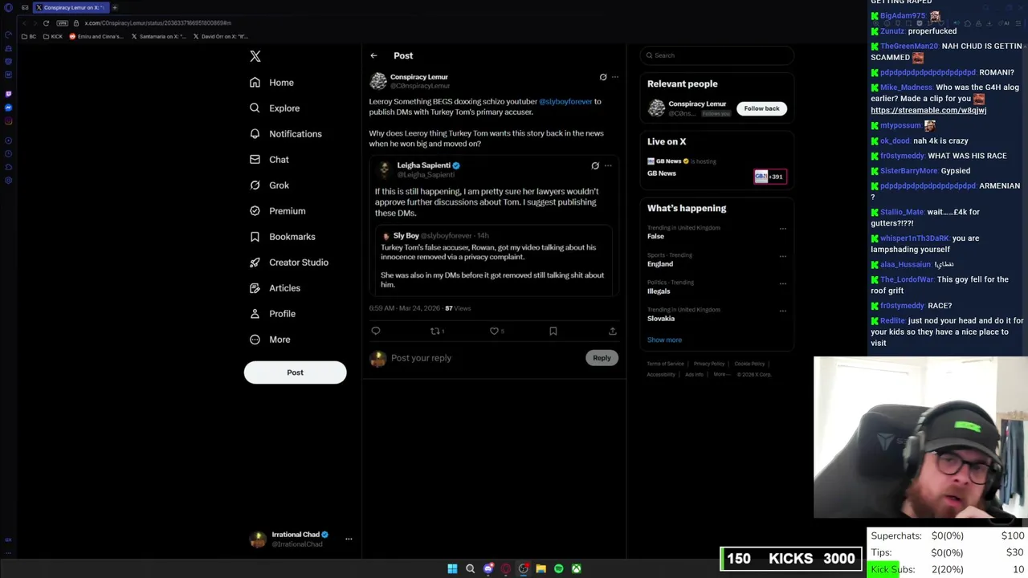
Task: Open Instagram in the browser sidebar
Action: (8, 121)
